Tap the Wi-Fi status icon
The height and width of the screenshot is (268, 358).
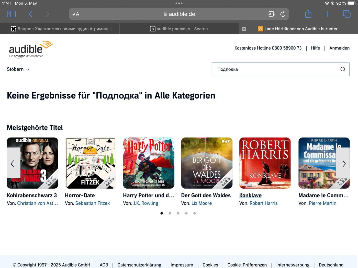(327, 3)
